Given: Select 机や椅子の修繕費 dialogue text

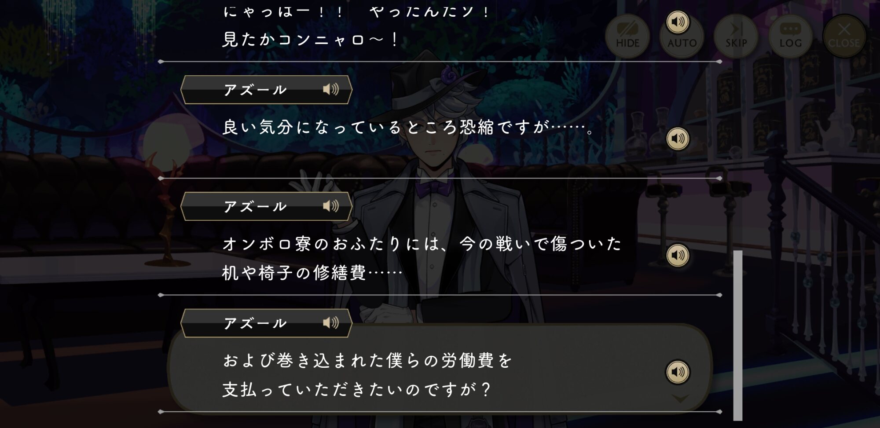Looking at the screenshot, I should [x=312, y=273].
